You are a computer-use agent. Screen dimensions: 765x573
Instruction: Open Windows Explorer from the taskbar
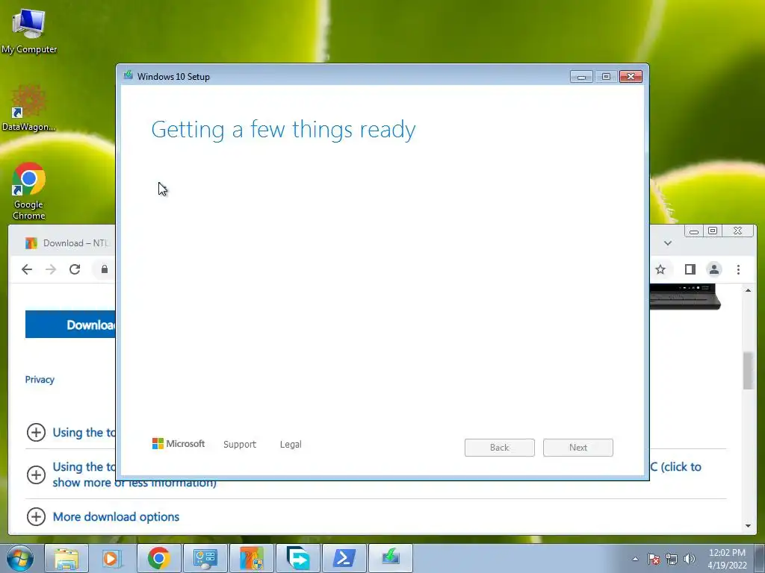66,558
